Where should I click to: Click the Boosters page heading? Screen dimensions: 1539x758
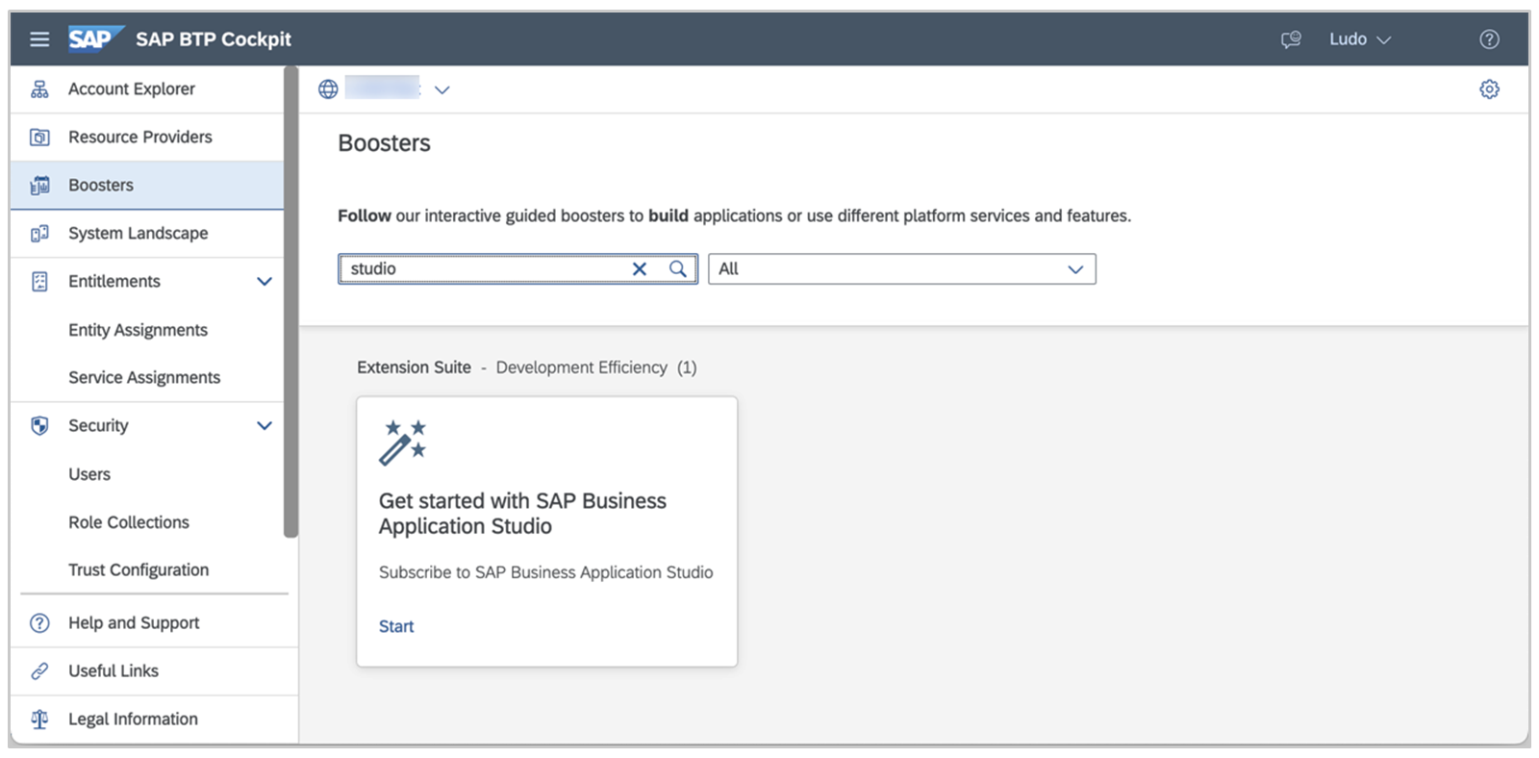[x=384, y=143]
